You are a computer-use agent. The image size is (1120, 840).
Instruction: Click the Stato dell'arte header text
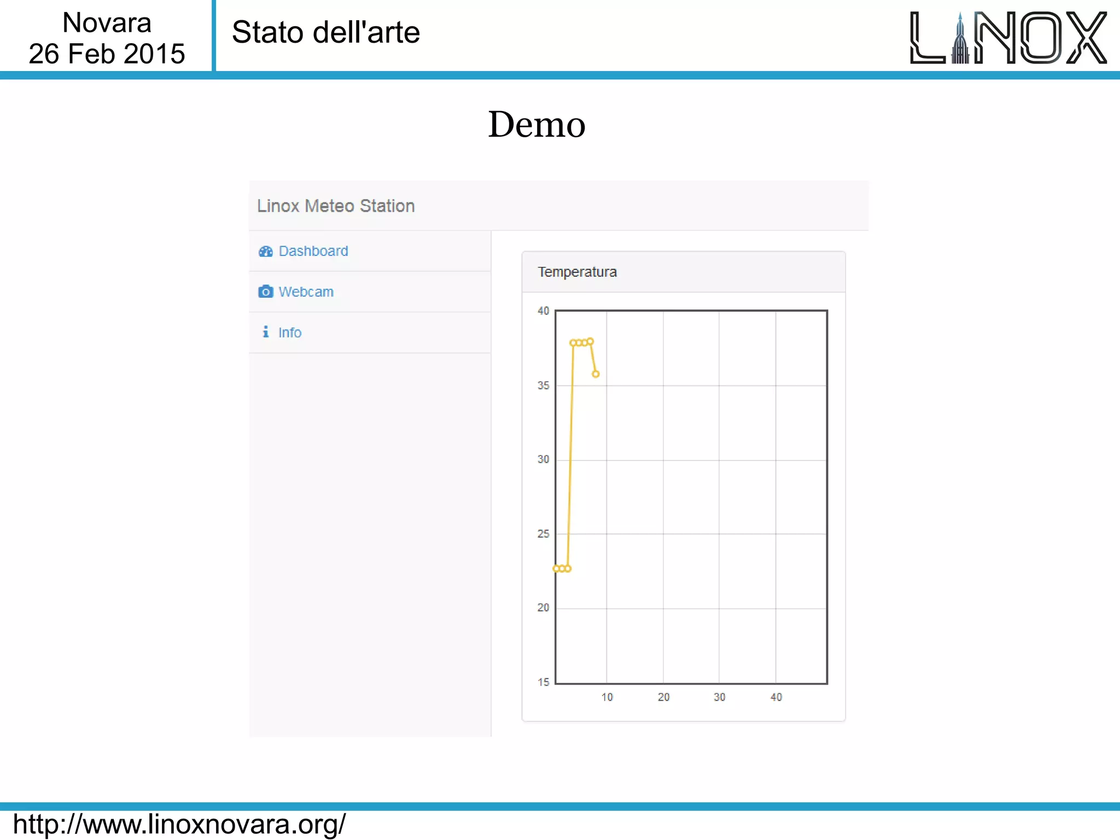pos(326,32)
